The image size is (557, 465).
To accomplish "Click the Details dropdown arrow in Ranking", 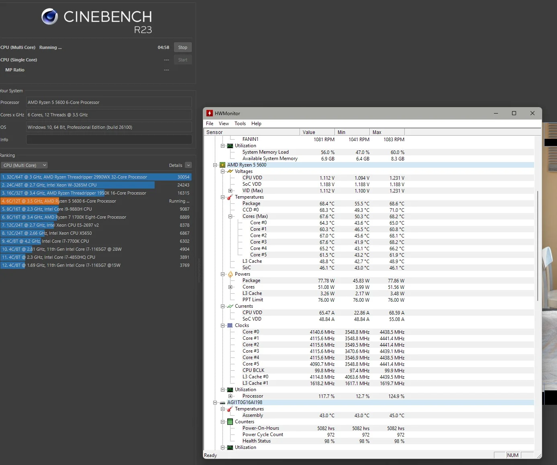I will pyautogui.click(x=189, y=165).
